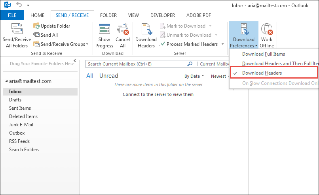
Task: Click the search magnifier icon
Action: pos(190,64)
